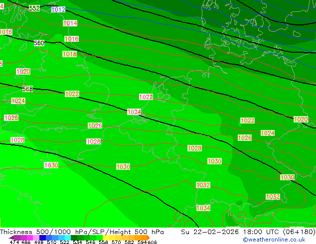Click the 1034 isobar label
The height and width of the screenshot is (244, 316).
click(203, 208)
